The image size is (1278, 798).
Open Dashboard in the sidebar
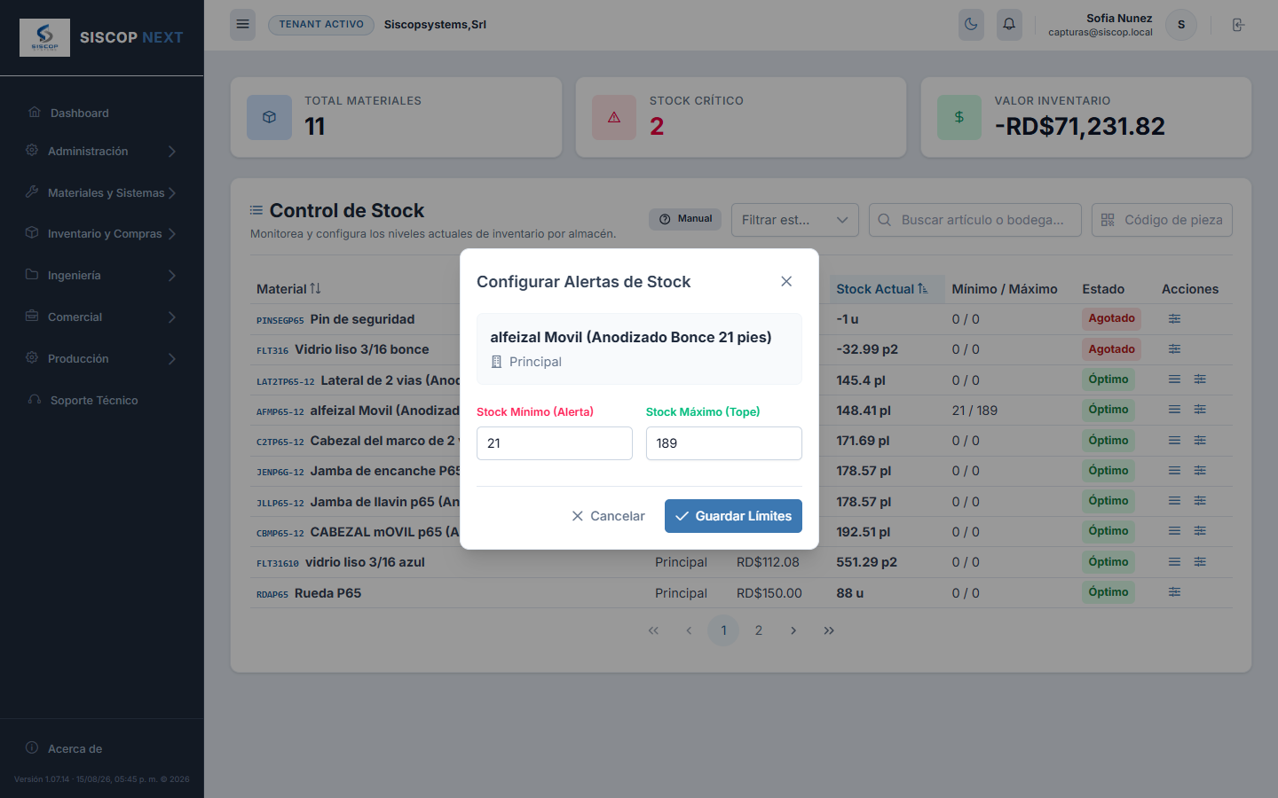coord(102,113)
